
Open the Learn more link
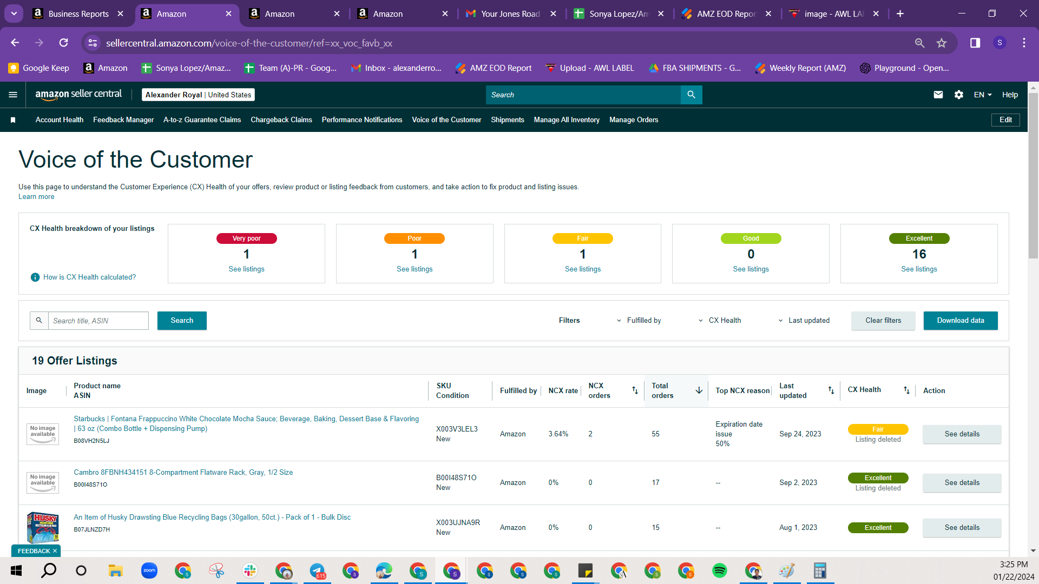[36, 197]
